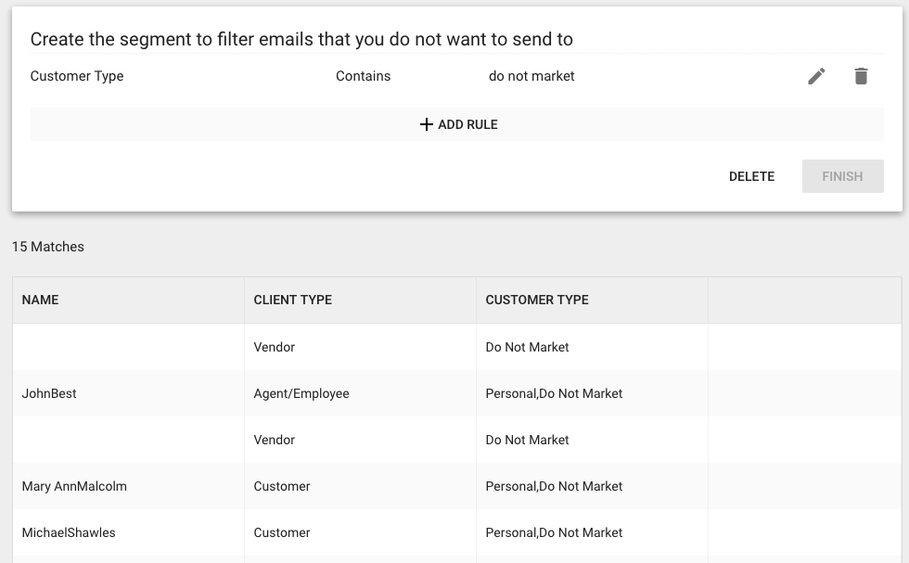Click the DELETE button
The image size is (909, 563).
(x=751, y=176)
